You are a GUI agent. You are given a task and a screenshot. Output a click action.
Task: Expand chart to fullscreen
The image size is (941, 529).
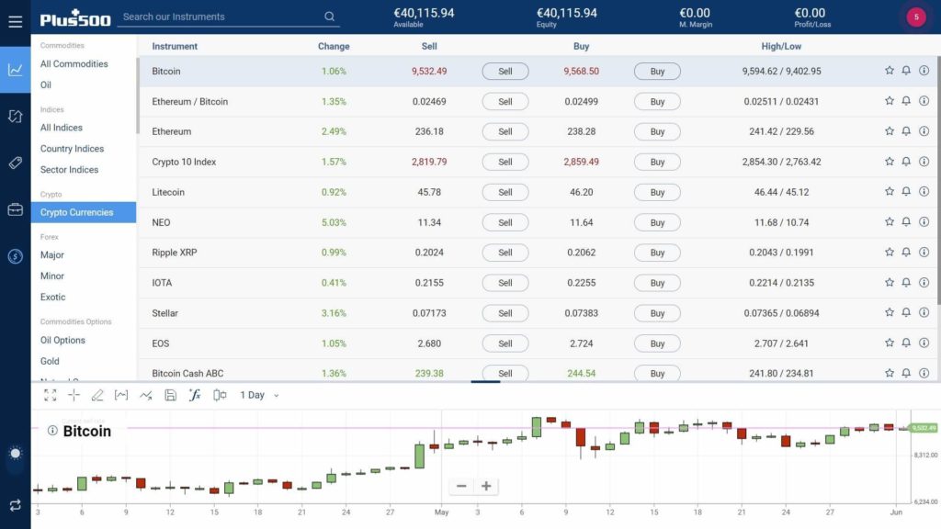click(51, 395)
